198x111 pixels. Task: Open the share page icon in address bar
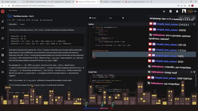(x=182, y=6)
